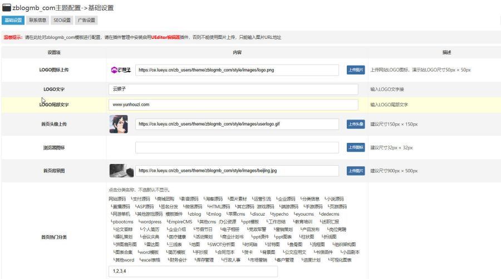This screenshot has width=501, height=279.
Task: Select the ppt图表 category
Action: click(284, 237)
